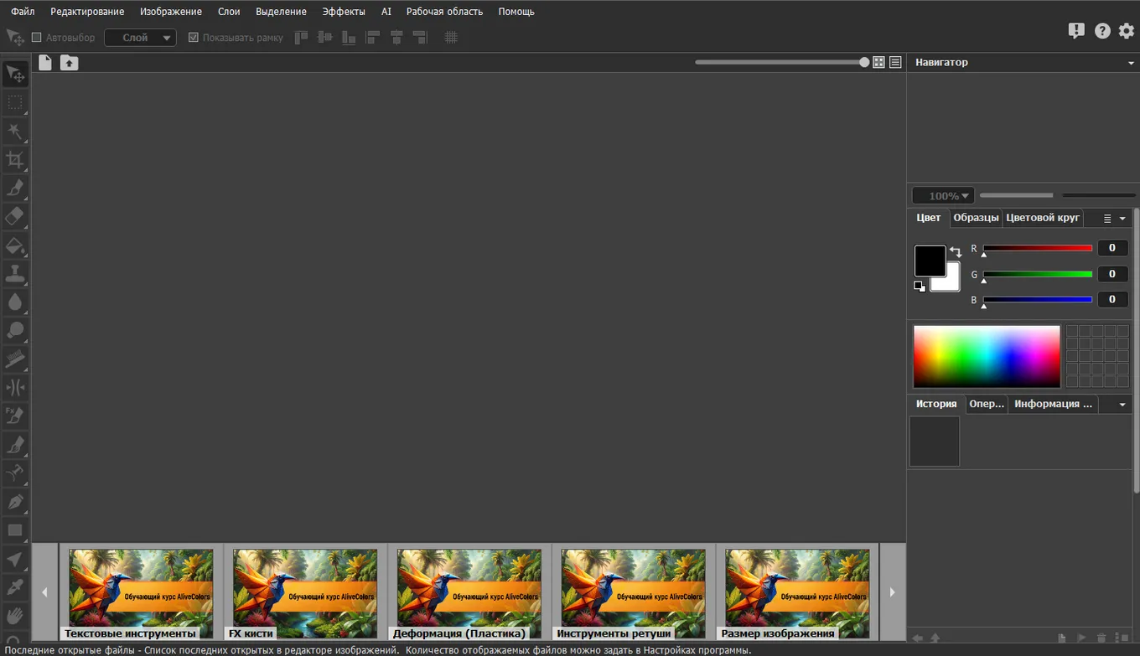Select the Magic Wand tool
1140x656 pixels.
pyautogui.click(x=15, y=132)
